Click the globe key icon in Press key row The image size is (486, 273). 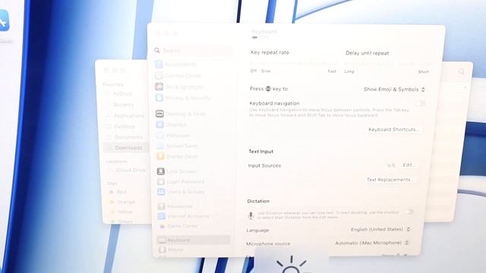tap(268, 89)
